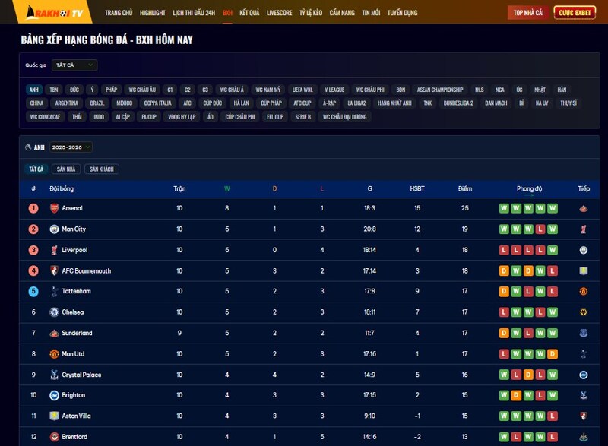608x446 pixels.
Task: Open the Livescore menu item
Action: 280,13
